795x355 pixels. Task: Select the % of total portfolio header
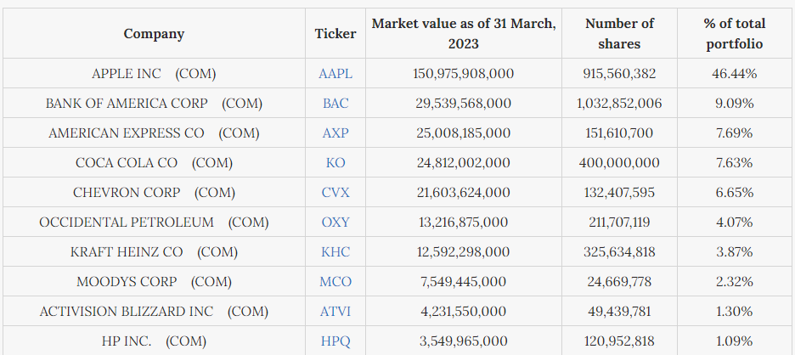(x=735, y=34)
